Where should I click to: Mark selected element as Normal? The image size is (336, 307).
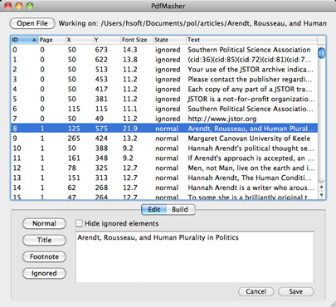44,223
